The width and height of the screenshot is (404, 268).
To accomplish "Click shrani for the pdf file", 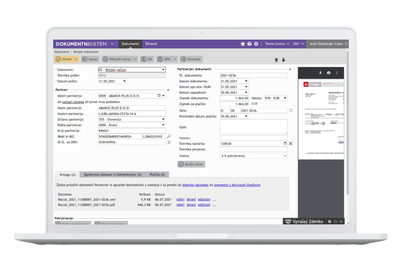I will point(191,205).
